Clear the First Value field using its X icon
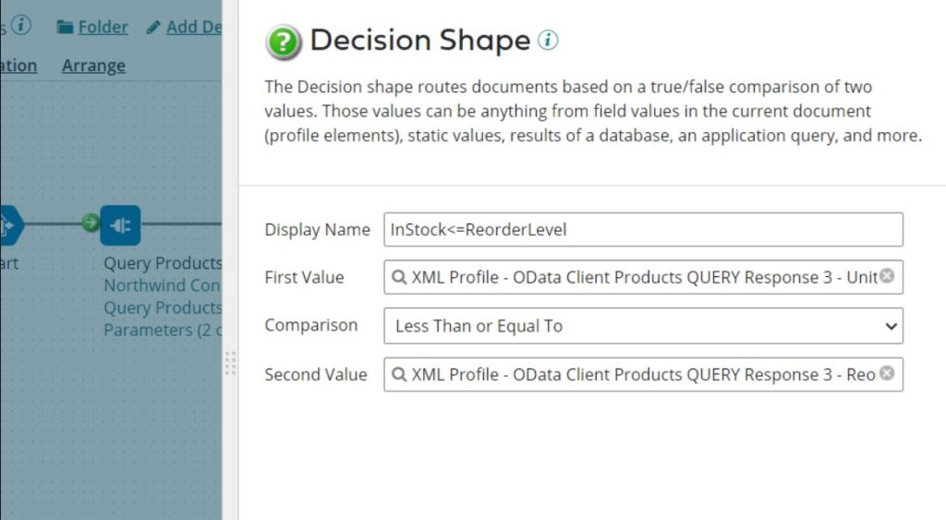 (x=887, y=276)
